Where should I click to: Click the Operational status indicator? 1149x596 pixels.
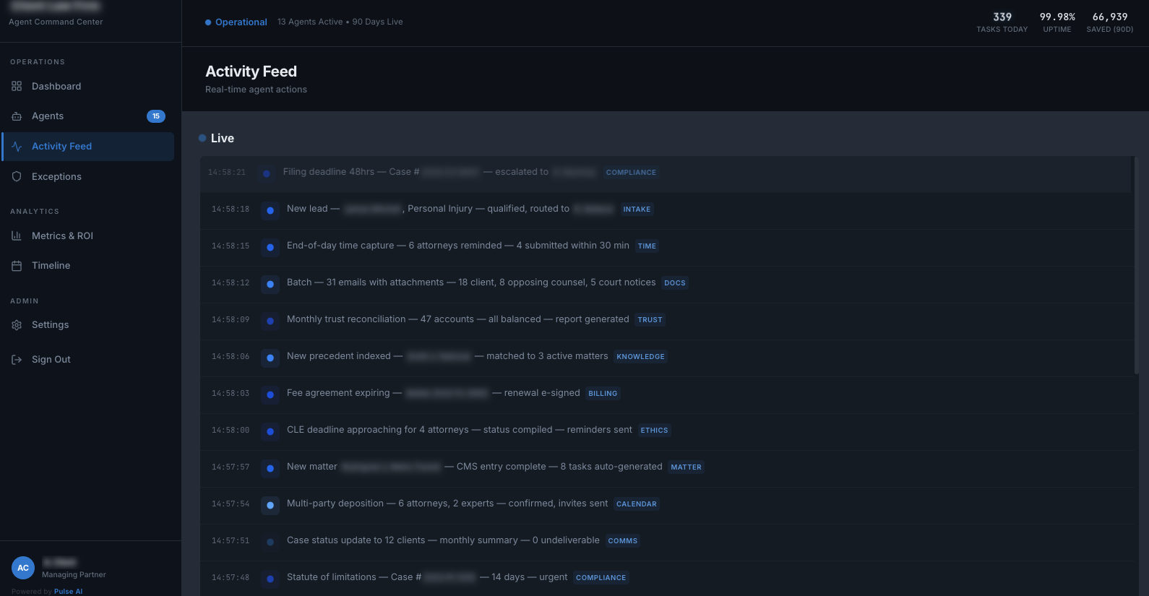[236, 22]
